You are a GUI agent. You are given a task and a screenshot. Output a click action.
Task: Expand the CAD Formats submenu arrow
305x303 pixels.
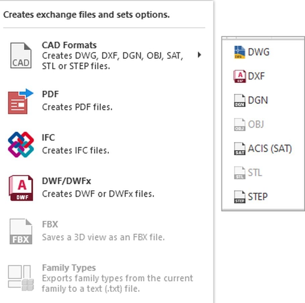click(x=199, y=55)
